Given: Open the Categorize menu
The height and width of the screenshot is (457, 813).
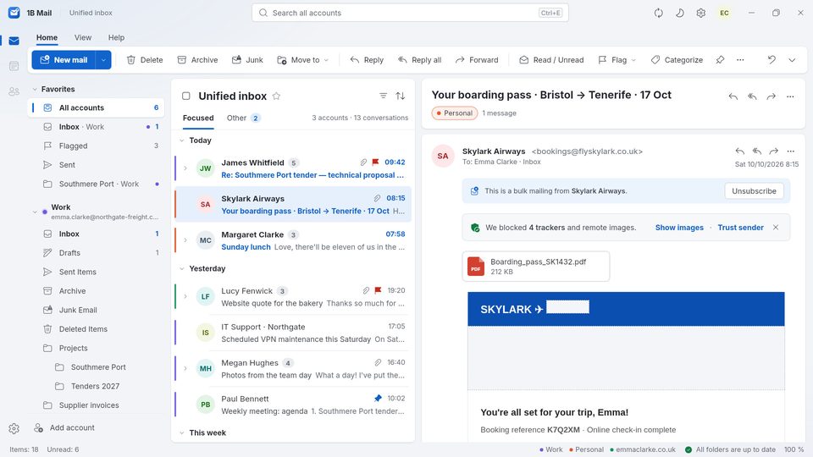Looking at the screenshot, I should (677, 60).
